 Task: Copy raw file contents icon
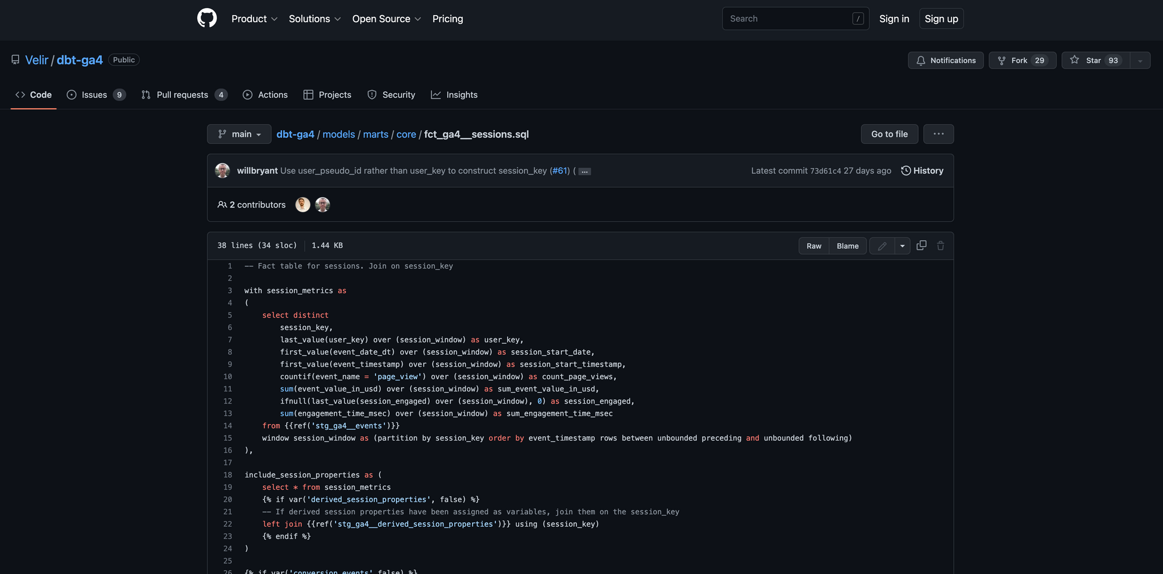(x=922, y=245)
